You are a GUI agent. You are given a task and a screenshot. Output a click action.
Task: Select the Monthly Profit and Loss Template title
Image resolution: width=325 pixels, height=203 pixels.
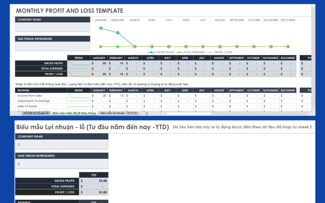pyautogui.click(x=69, y=11)
